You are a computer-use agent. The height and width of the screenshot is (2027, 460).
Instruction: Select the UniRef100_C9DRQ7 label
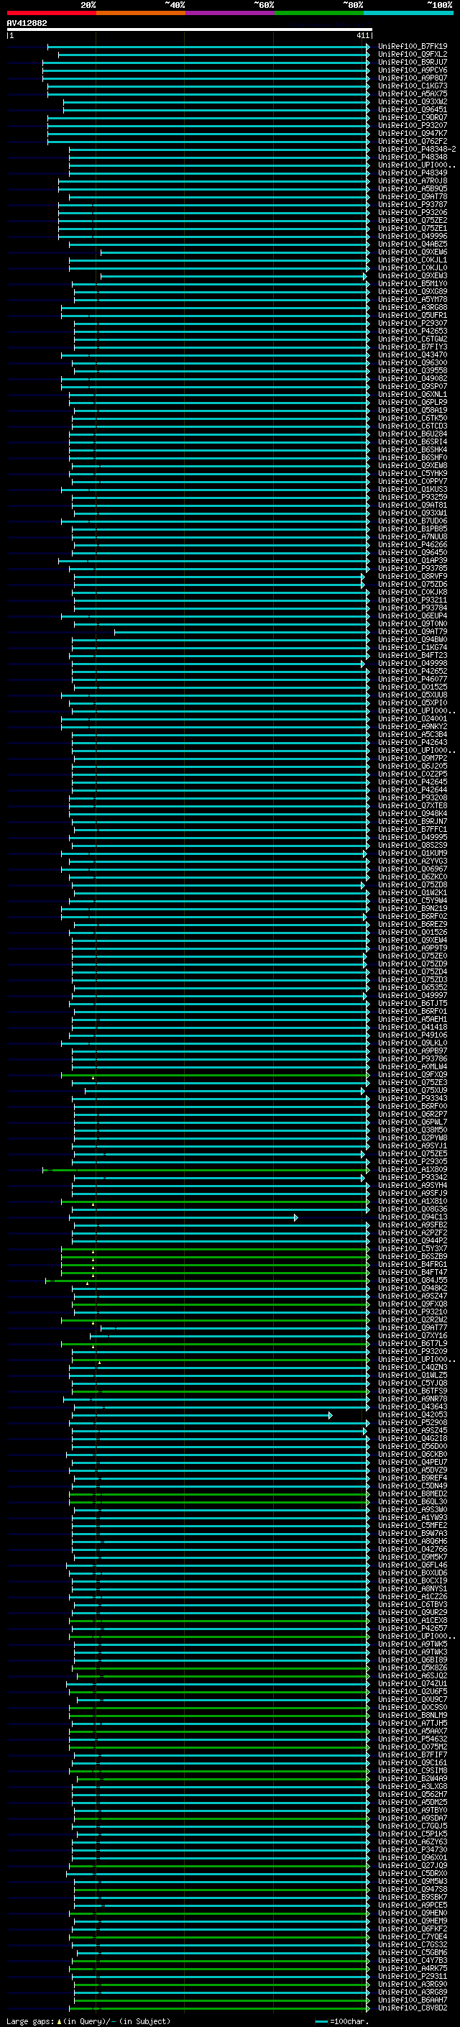[x=412, y=118]
